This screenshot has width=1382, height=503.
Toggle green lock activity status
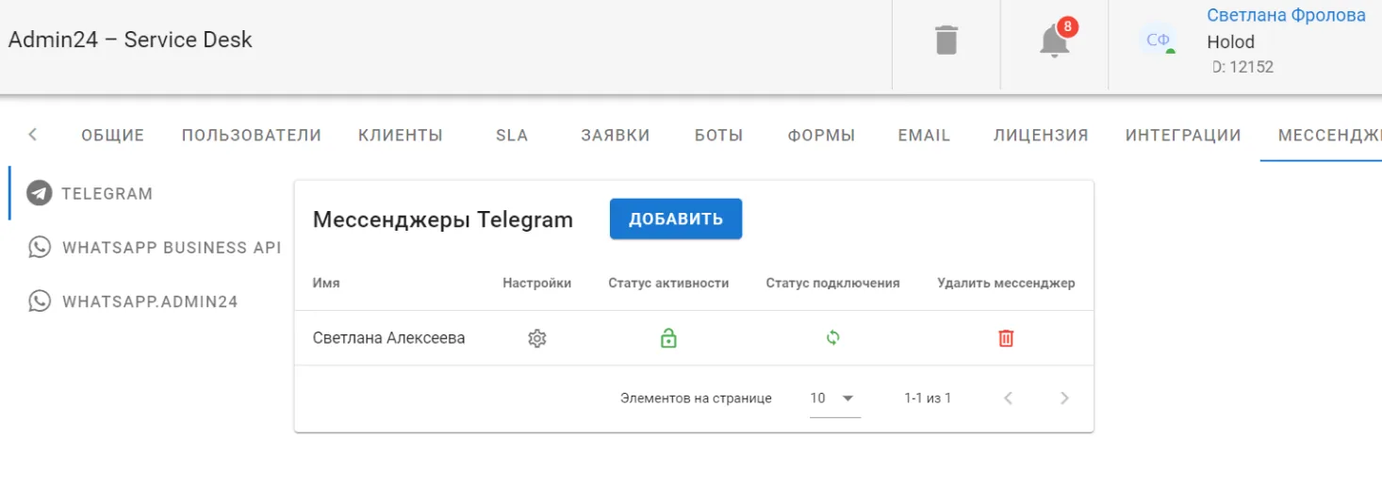pos(668,337)
